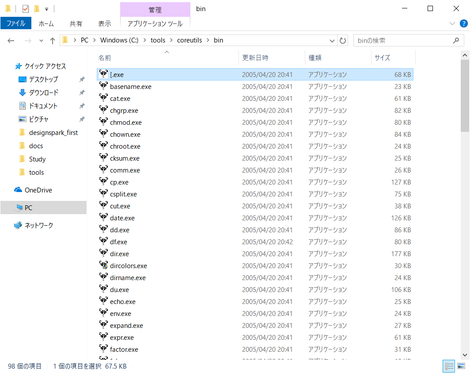Open ピクチャ in the navigation pane
470x373 pixels.
pyautogui.click(x=39, y=119)
